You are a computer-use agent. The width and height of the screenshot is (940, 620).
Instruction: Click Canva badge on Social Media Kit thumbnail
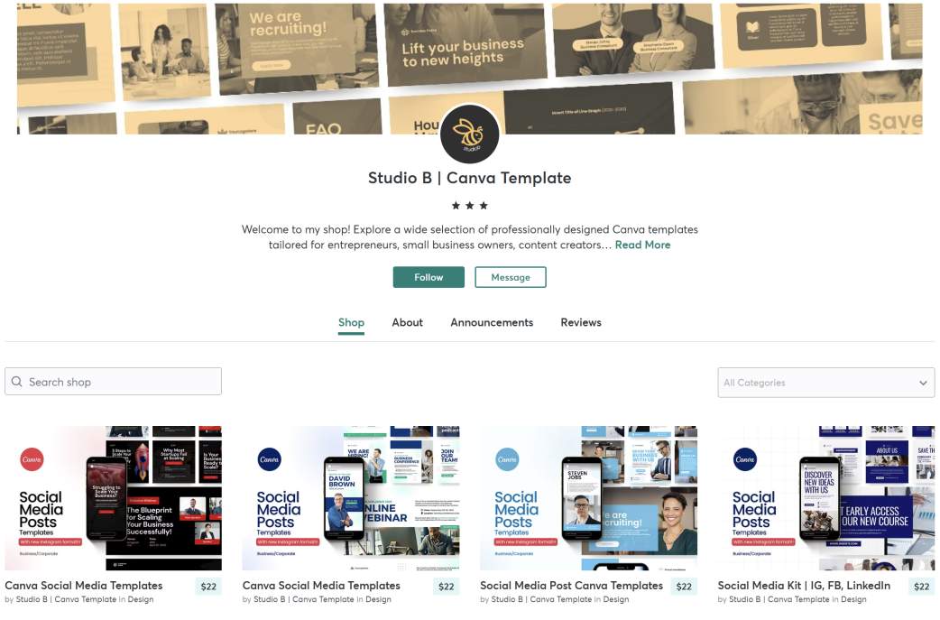[x=745, y=459]
